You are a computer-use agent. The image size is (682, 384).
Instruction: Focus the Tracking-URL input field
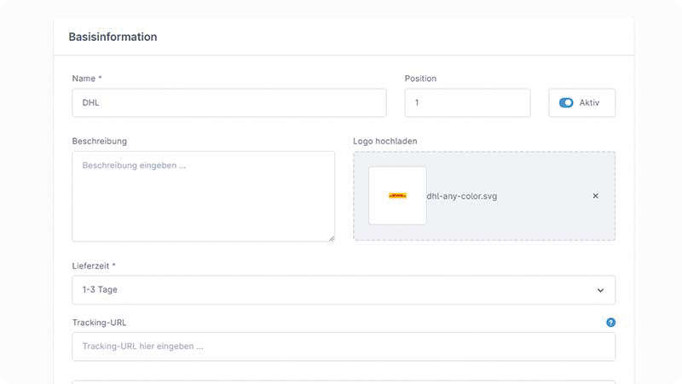[x=343, y=347]
